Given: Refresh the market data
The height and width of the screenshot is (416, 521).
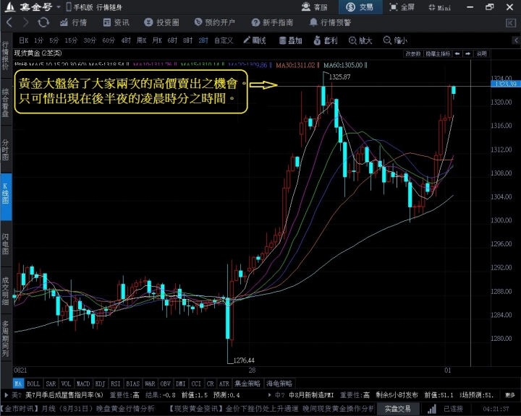Looking at the screenshot, I should (x=43, y=22).
